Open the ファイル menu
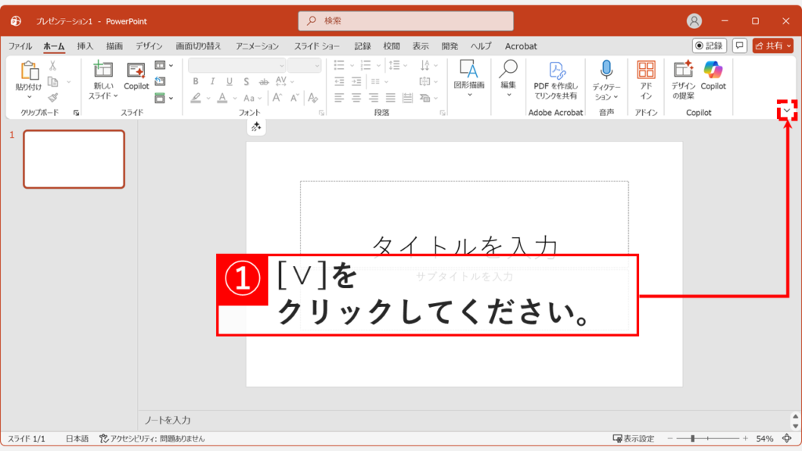The image size is (802, 451). 20,45
